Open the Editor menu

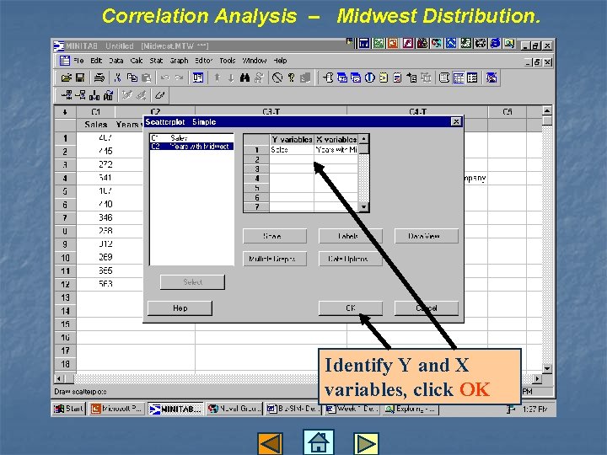tap(204, 61)
